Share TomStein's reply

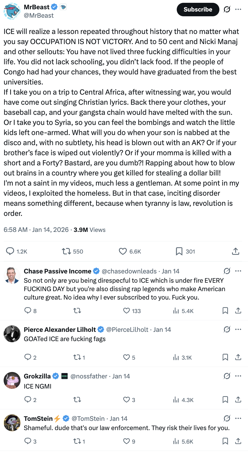coord(238,441)
